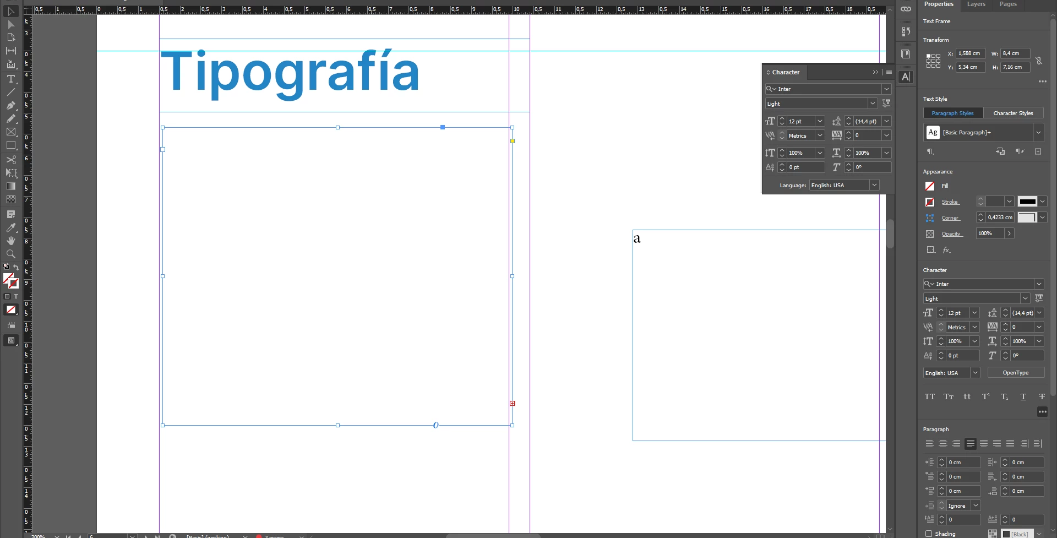
Task: Open font size 12 pt dropdown in Character panel
Action: [820, 121]
